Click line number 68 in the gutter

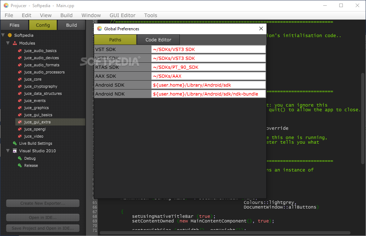[95, 216]
